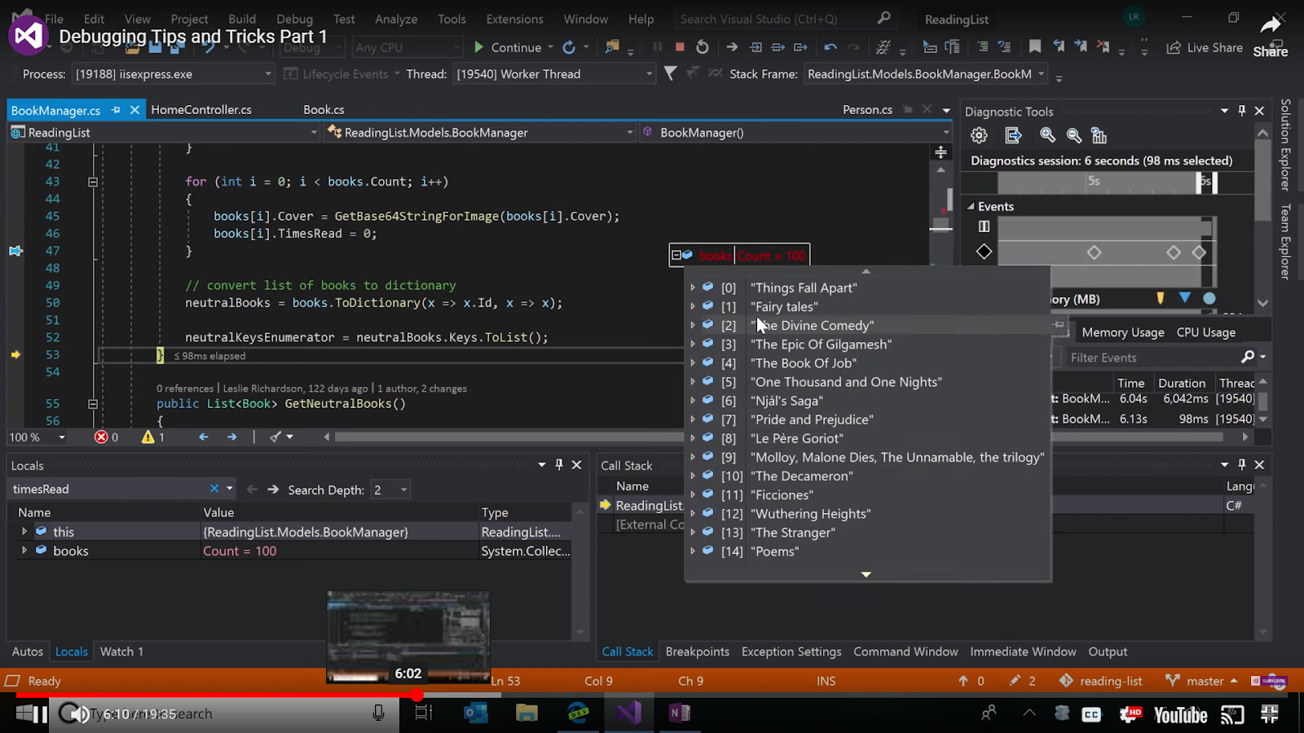
Task: Open the Analyze menu
Action: click(x=396, y=19)
